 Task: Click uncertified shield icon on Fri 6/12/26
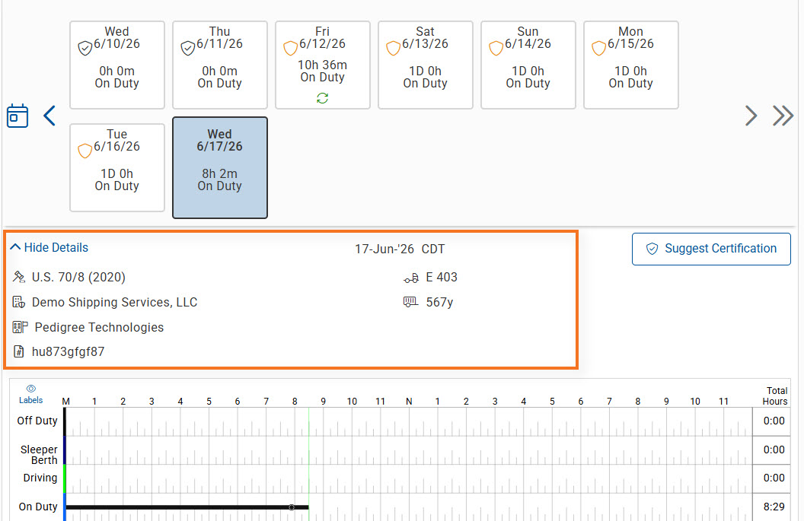[291, 48]
